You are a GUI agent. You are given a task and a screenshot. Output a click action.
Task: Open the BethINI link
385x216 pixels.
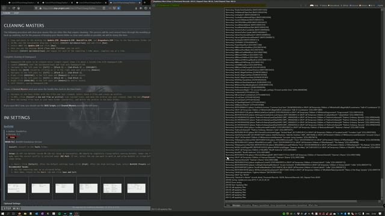8,127
